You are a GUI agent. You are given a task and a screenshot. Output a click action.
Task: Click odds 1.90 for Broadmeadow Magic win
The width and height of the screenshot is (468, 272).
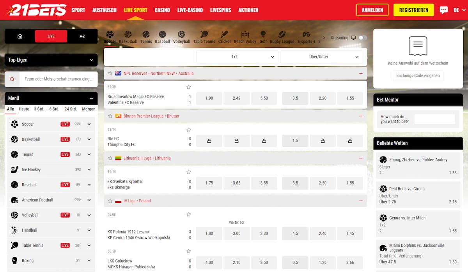coord(209,98)
